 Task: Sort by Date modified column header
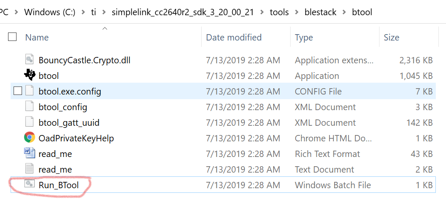click(233, 38)
